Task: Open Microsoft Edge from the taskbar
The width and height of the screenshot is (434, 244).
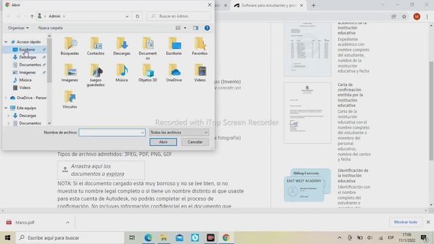Action: pyautogui.click(x=148, y=238)
